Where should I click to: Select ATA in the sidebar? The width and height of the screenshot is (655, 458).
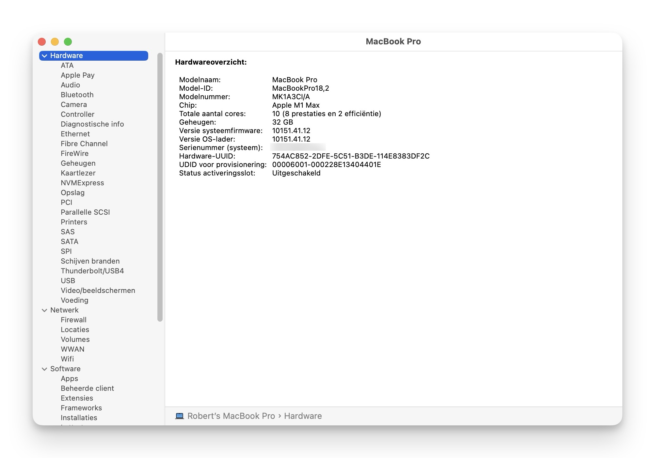[67, 66]
